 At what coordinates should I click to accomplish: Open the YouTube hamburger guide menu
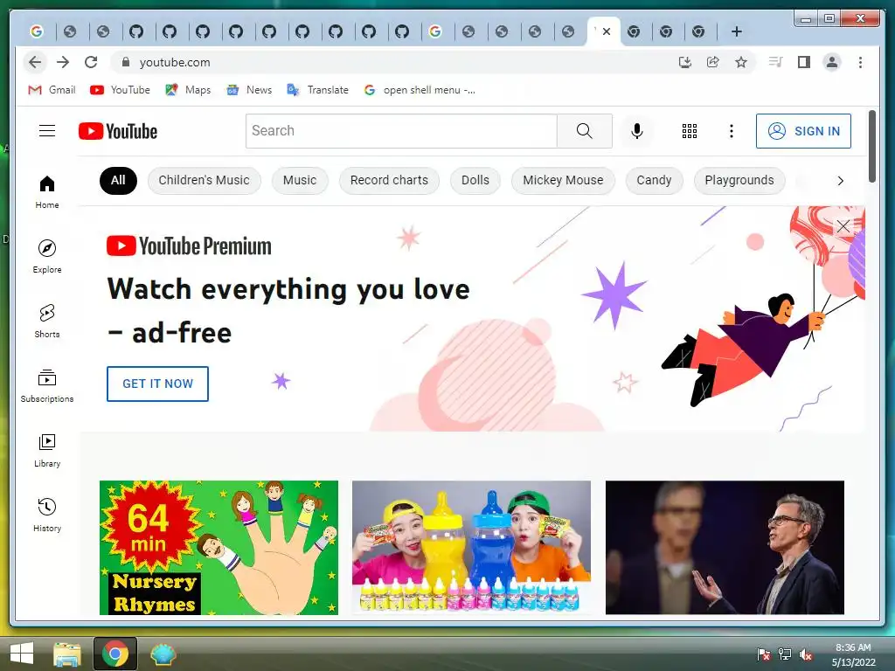point(47,131)
